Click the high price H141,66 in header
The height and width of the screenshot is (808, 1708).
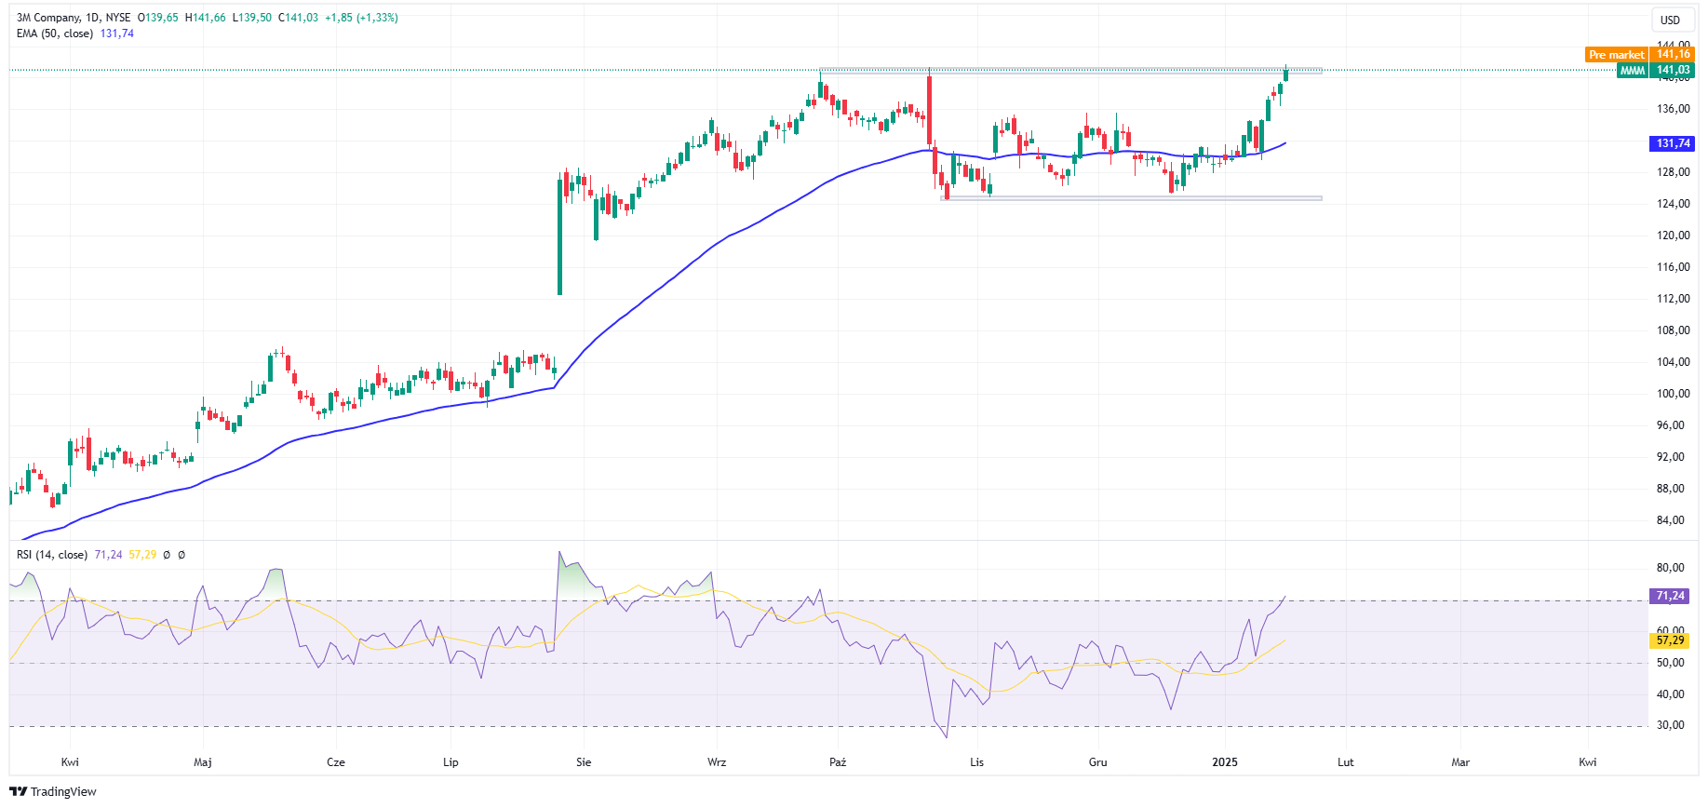point(205,18)
